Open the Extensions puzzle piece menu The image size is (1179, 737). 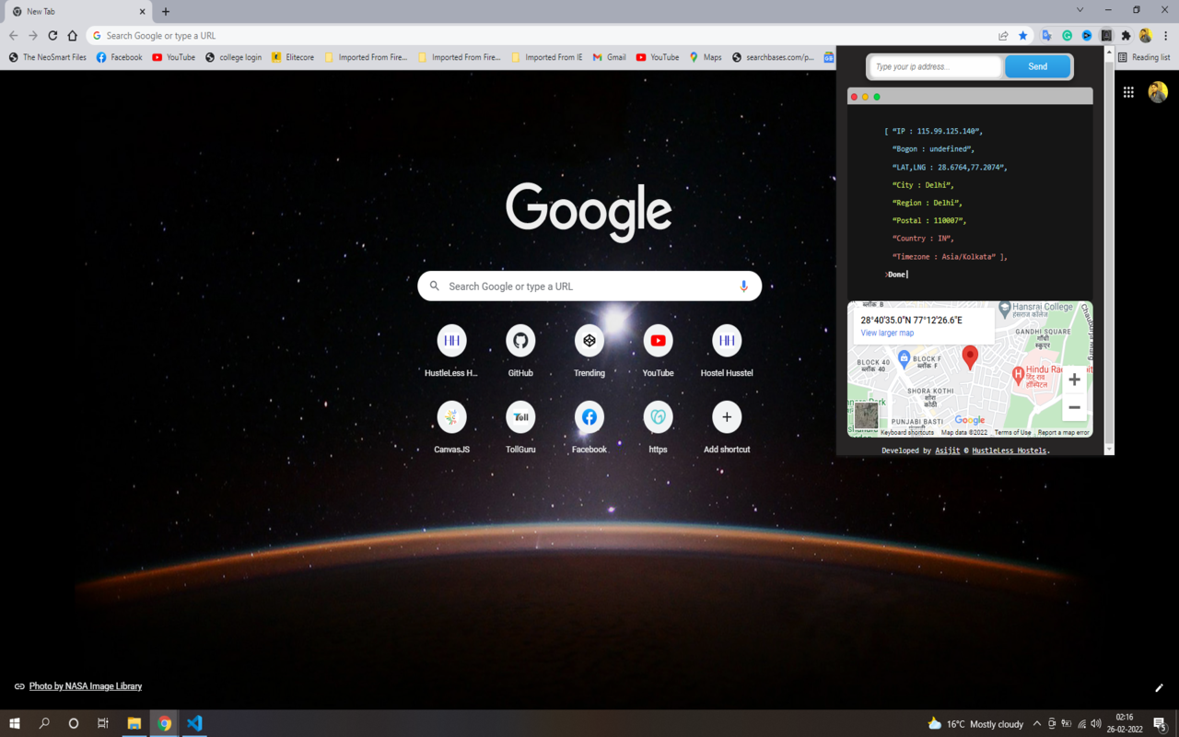(1126, 36)
